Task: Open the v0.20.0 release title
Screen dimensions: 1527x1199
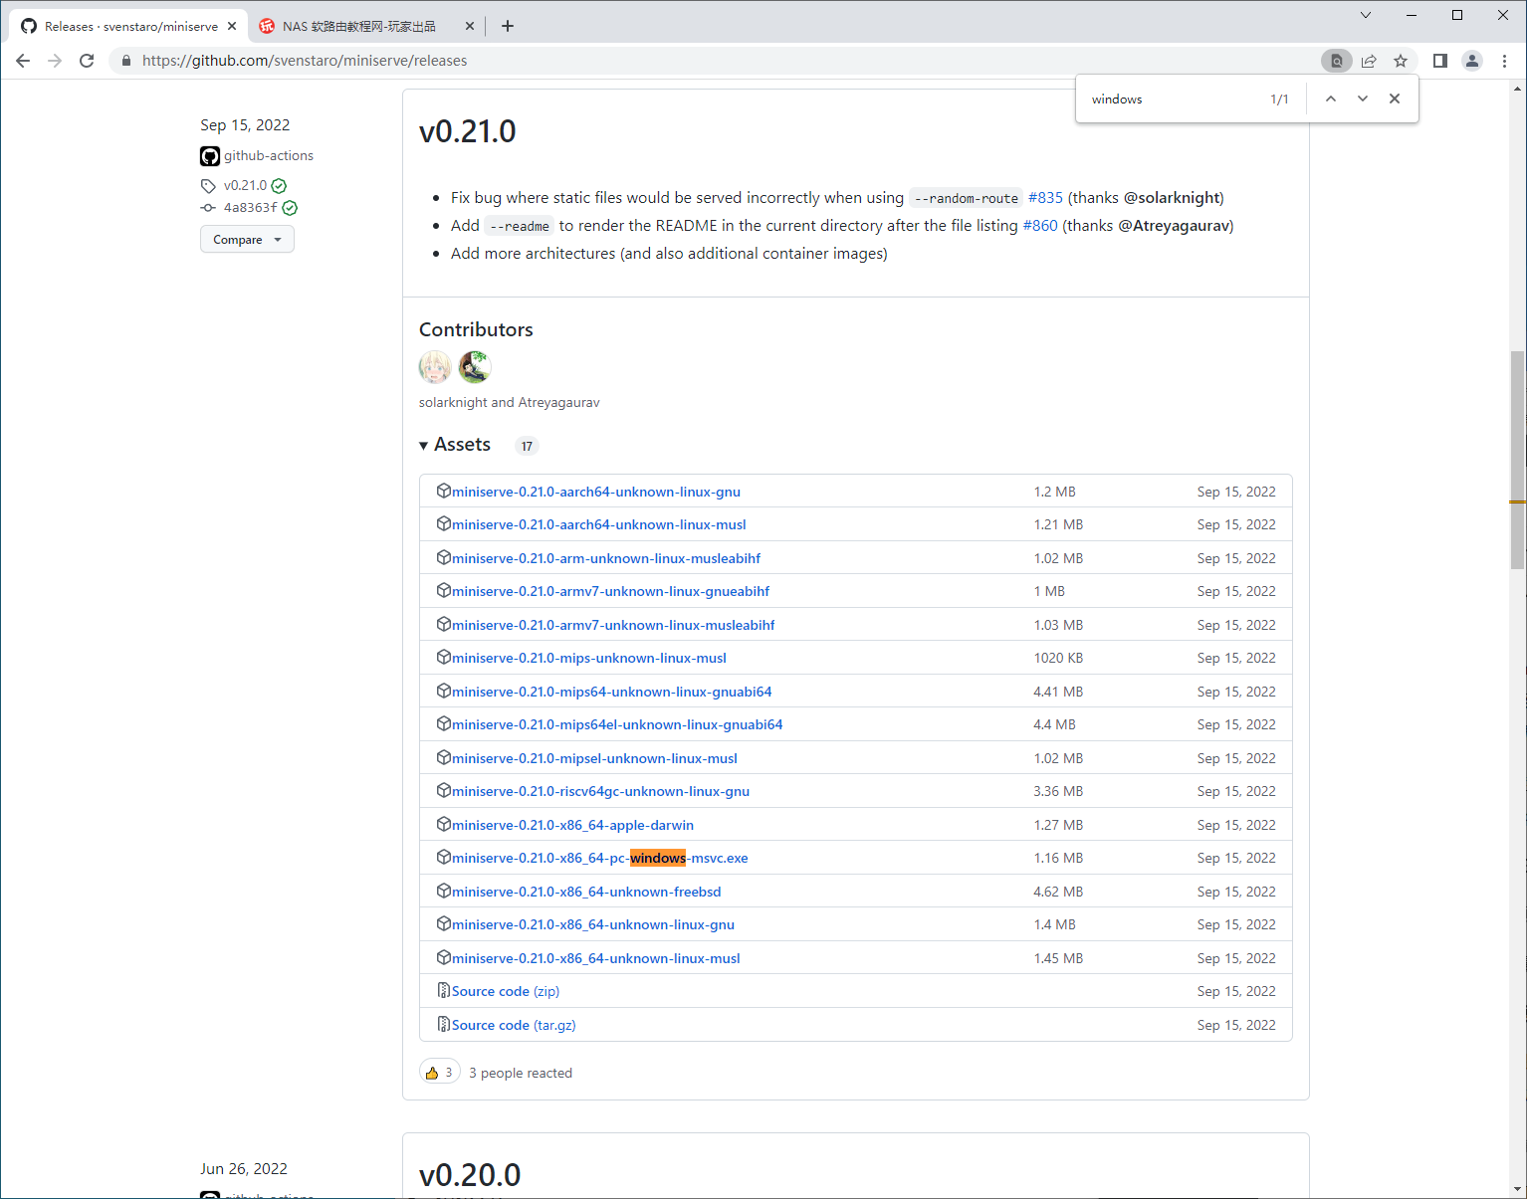Action: 470,1175
